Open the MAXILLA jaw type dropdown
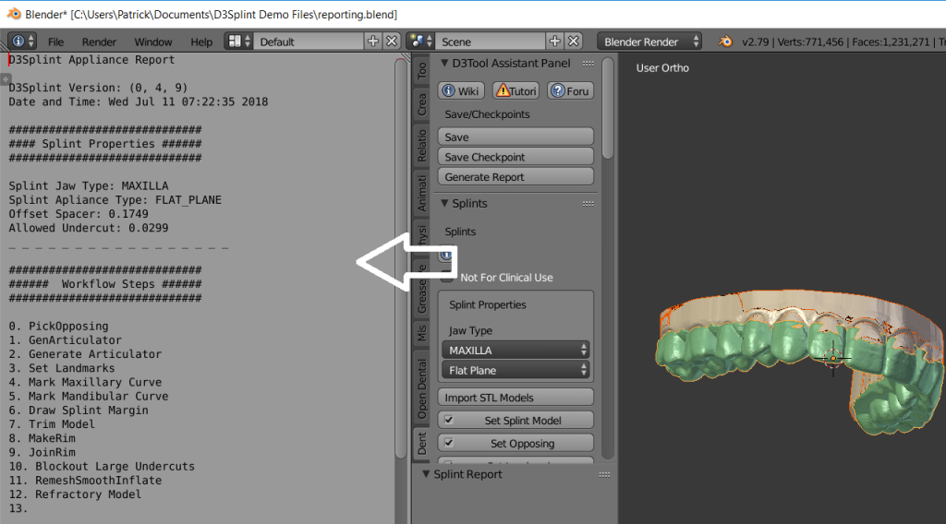The width and height of the screenshot is (946, 524). tap(515, 350)
